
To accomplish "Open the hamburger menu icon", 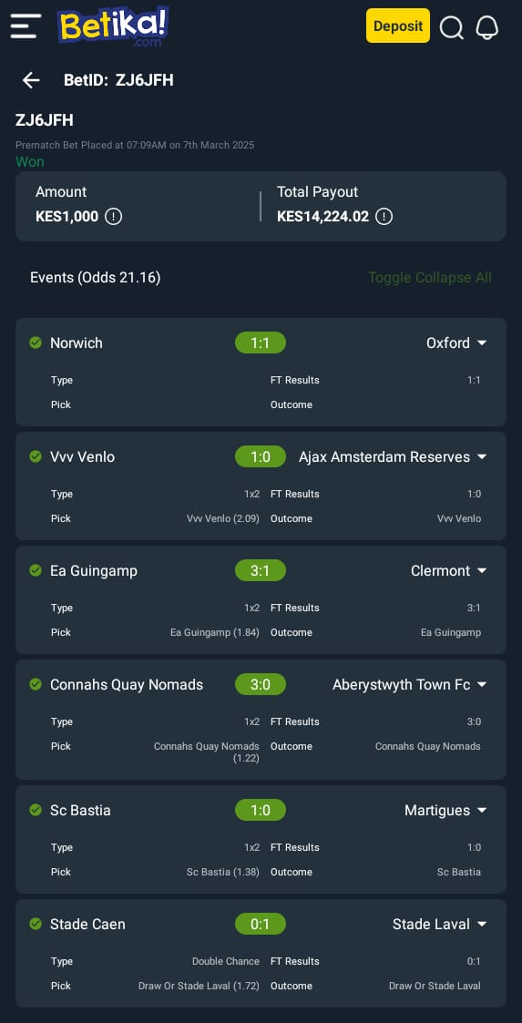I will [x=26, y=26].
